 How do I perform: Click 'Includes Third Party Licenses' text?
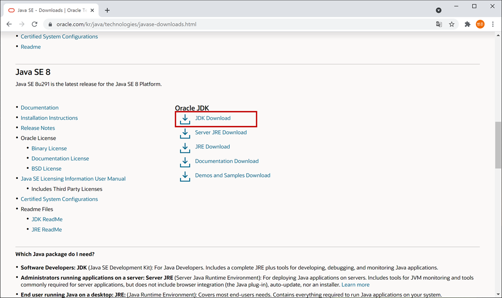click(x=67, y=189)
